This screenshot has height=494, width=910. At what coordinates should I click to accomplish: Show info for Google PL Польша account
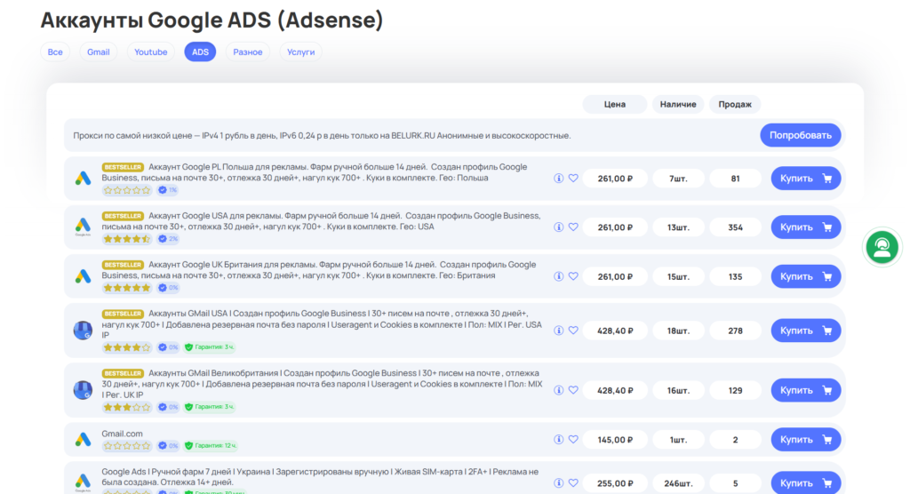[x=558, y=179]
